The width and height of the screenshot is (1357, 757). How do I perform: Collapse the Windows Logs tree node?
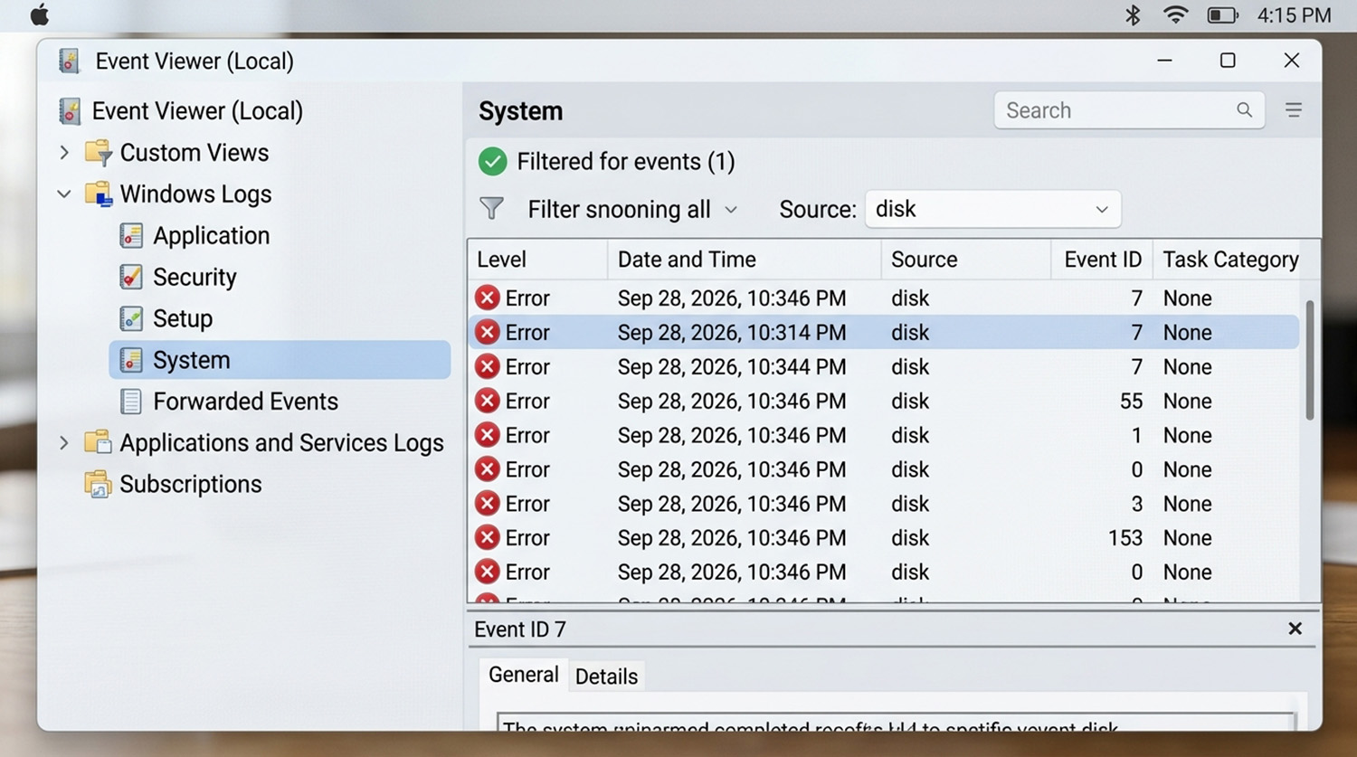pos(64,194)
